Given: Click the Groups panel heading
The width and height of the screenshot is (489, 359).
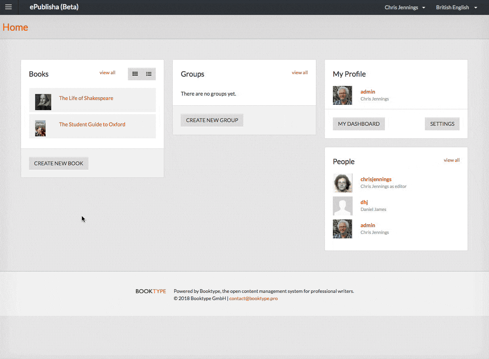Looking at the screenshot, I should (x=192, y=74).
